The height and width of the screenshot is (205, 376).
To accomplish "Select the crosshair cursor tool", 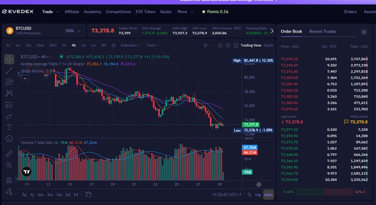I will (9, 59).
